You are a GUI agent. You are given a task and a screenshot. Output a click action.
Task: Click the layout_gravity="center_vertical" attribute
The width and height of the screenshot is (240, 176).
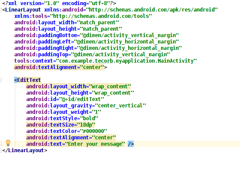pyautogui.click(x=86, y=106)
